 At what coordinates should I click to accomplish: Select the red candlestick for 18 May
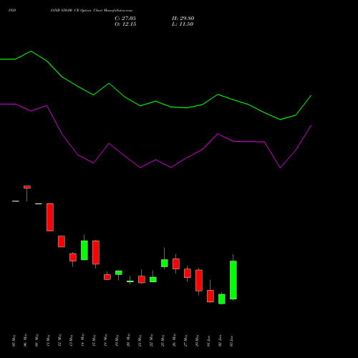click(x=107, y=277)
